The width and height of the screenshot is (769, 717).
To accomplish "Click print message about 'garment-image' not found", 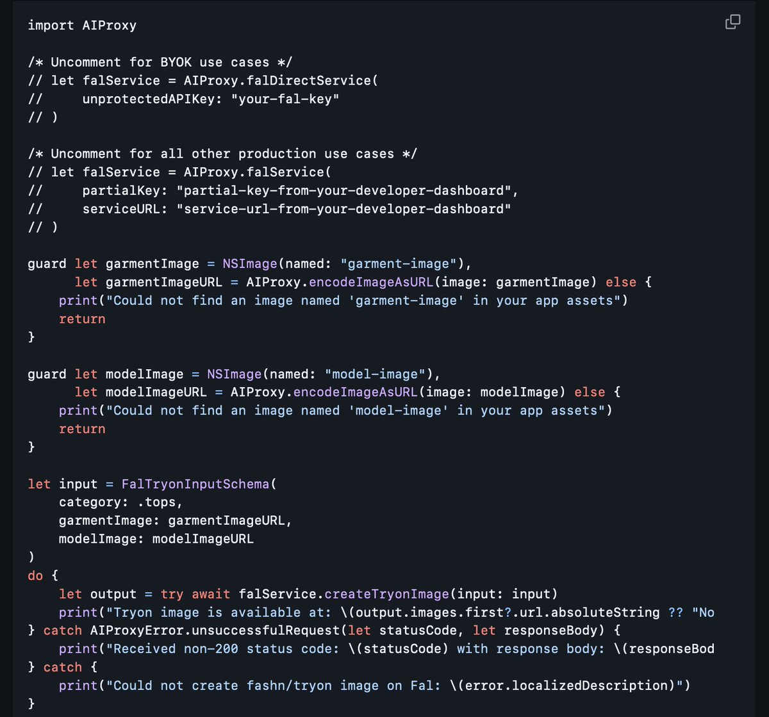I will click(x=343, y=301).
